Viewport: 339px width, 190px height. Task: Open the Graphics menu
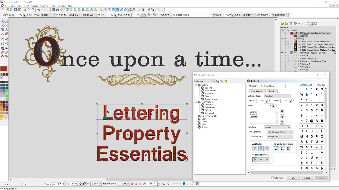click(44, 6)
